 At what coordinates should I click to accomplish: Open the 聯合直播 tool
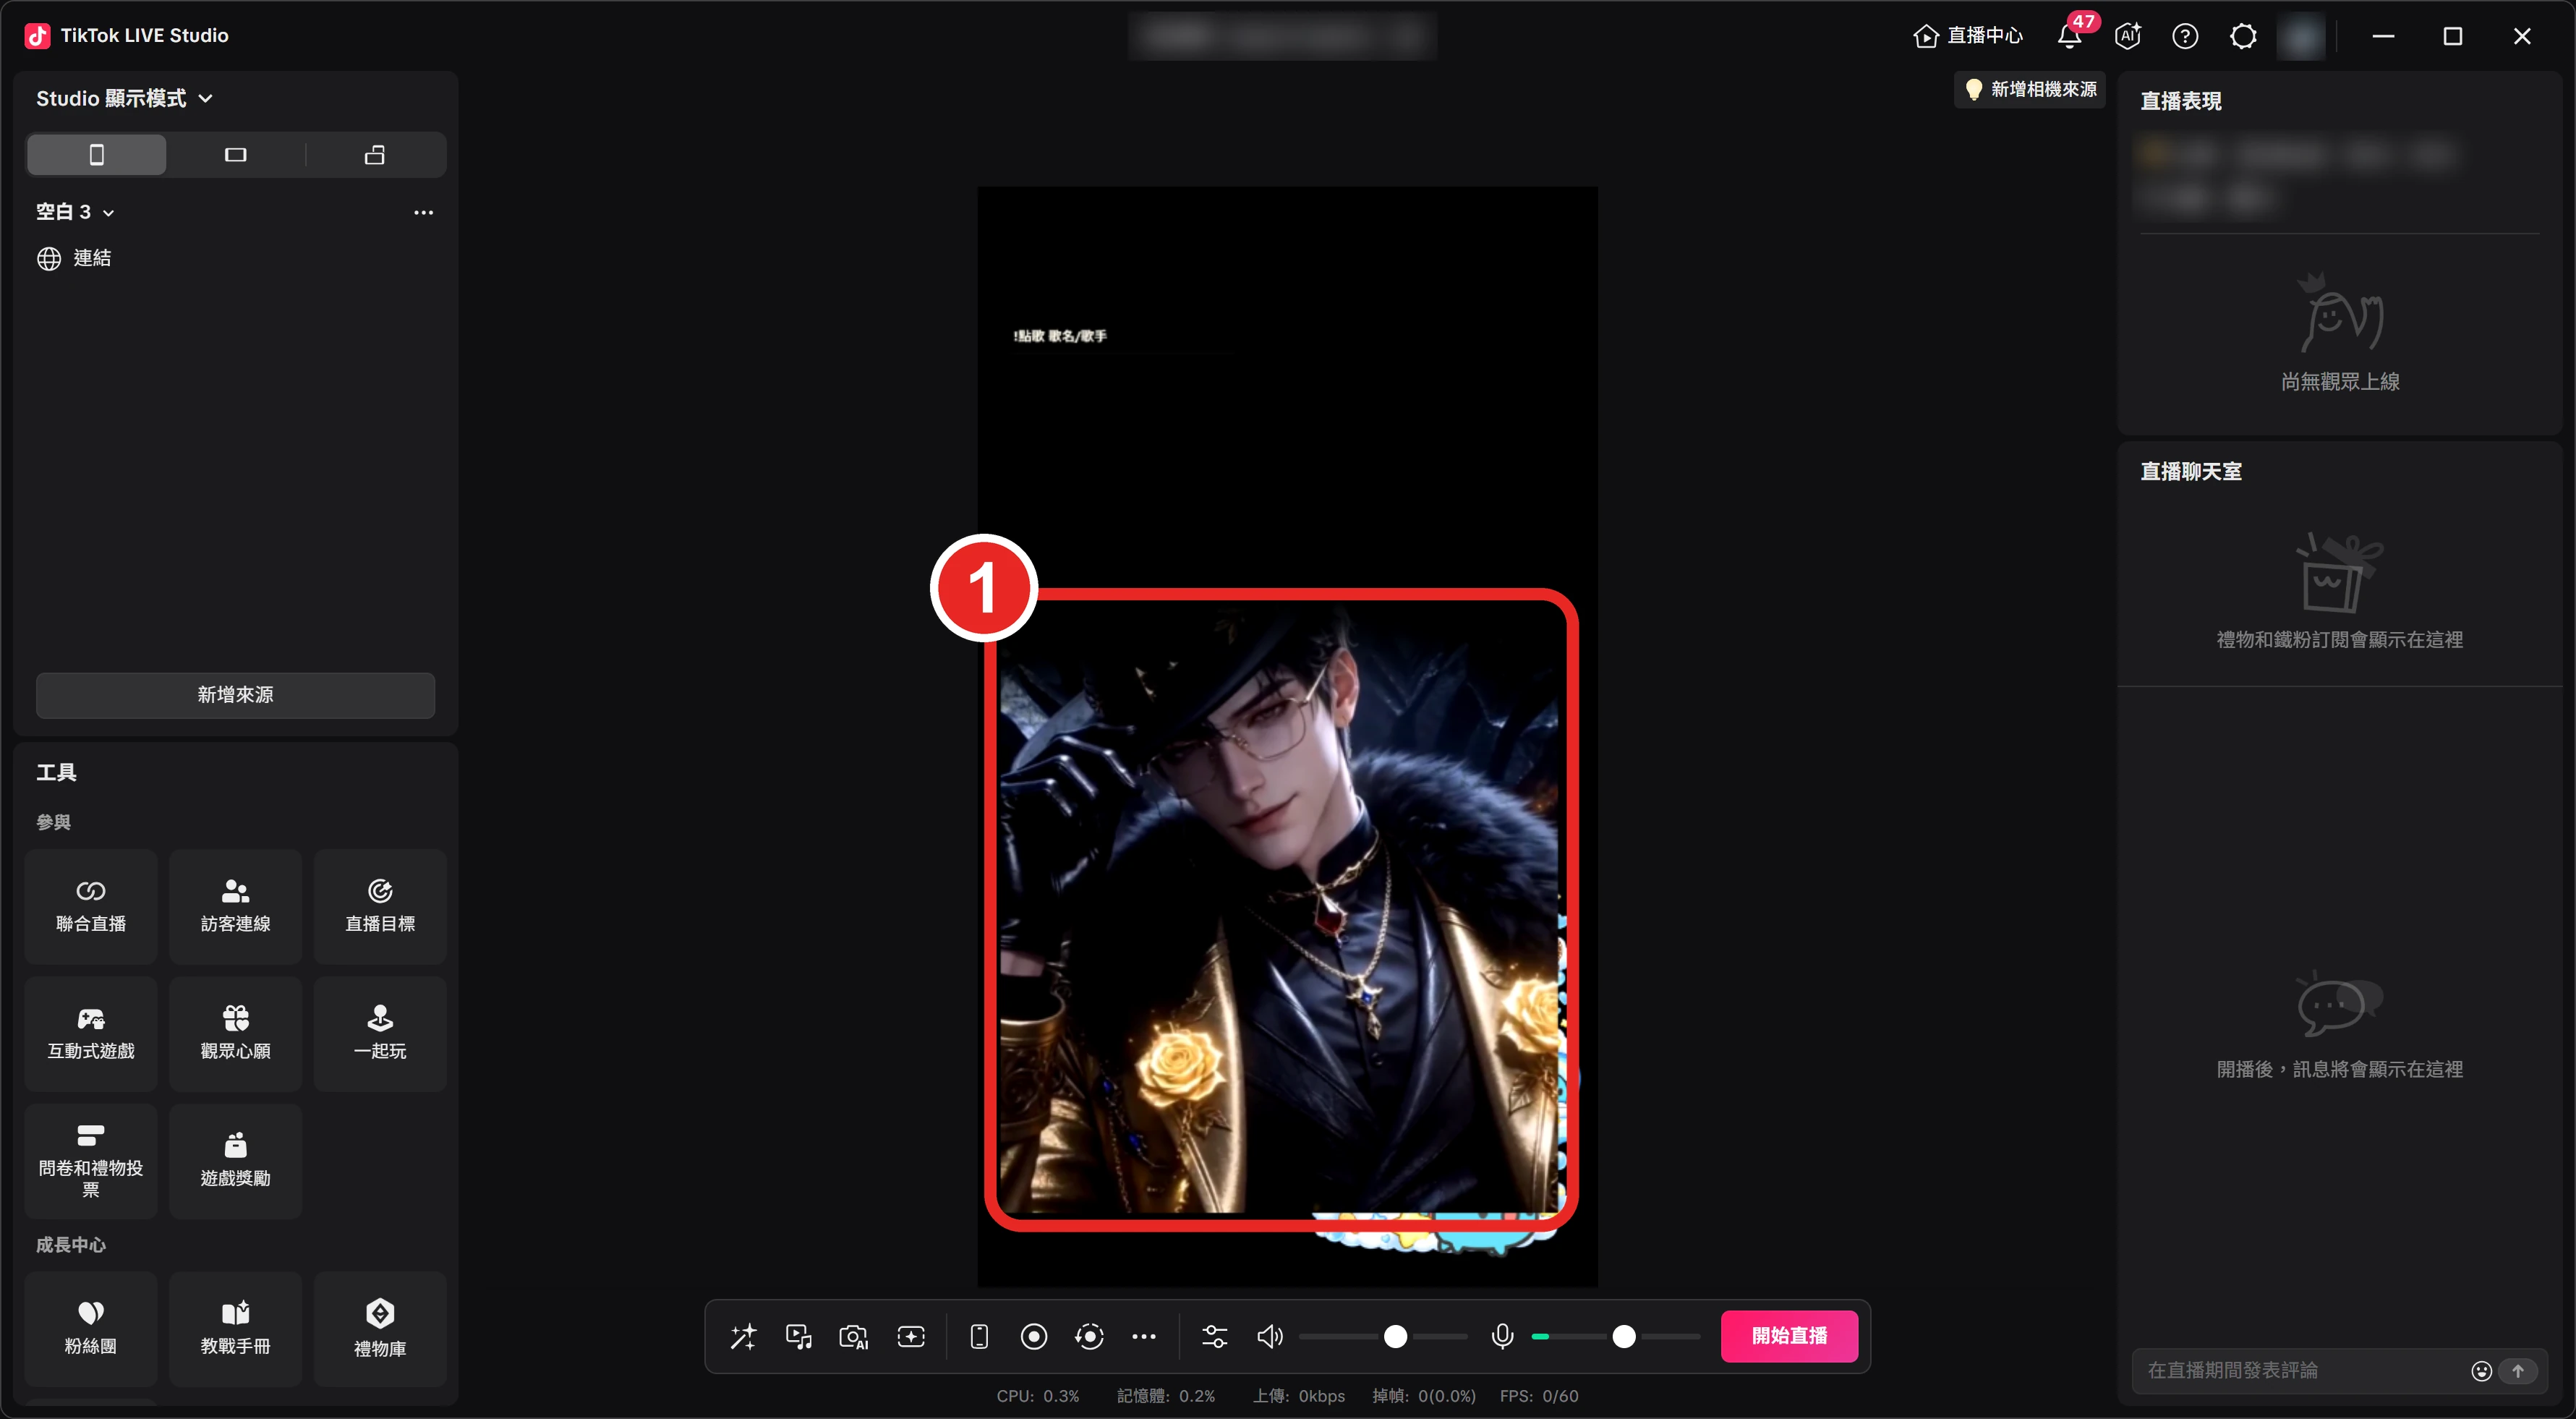91,906
